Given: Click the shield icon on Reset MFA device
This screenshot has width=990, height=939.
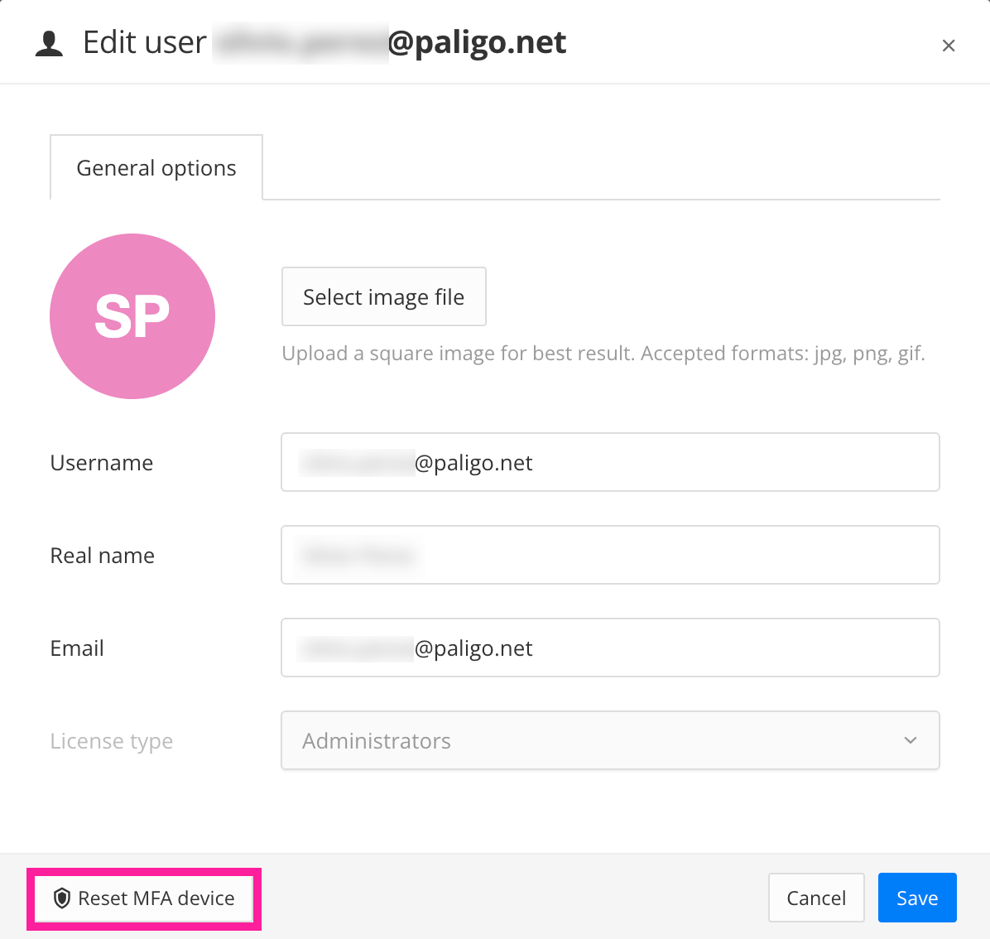Looking at the screenshot, I should (61, 898).
